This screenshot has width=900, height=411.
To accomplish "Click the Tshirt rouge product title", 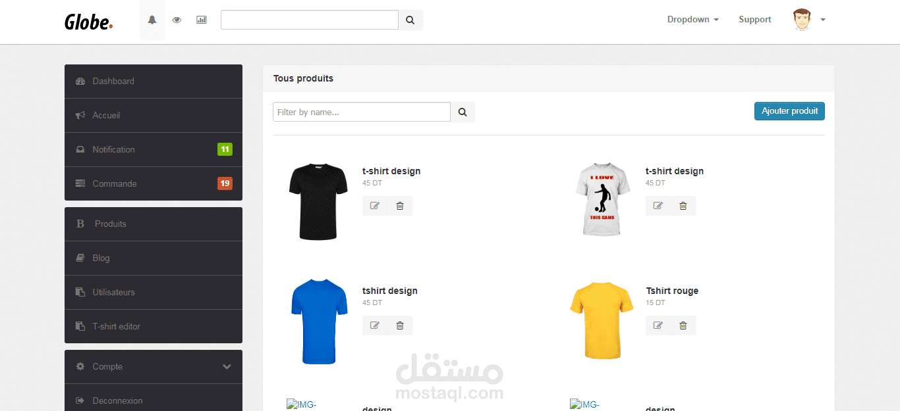I will coord(672,291).
